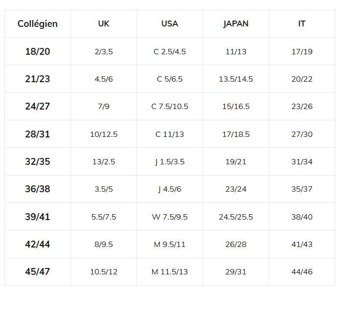This screenshot has width=352, height=314.
Task: Click the 28/31 size row label
Action: click(x=38, y=134)
